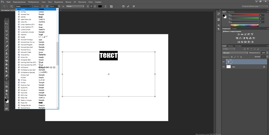Select the Horizontal Type tool in the toolbox

tap(6, 79)
